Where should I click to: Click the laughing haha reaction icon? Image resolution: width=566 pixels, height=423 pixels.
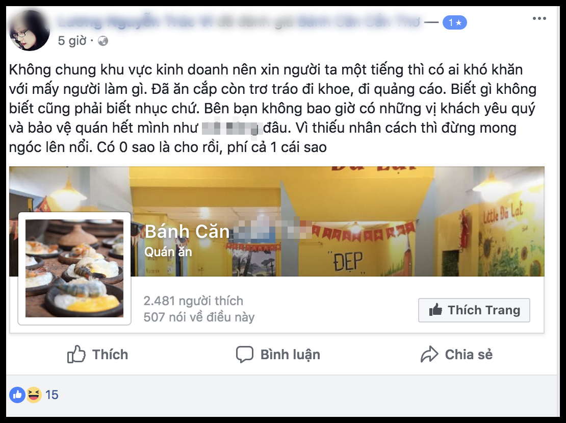pyautogui.click(x=34, y=395)
